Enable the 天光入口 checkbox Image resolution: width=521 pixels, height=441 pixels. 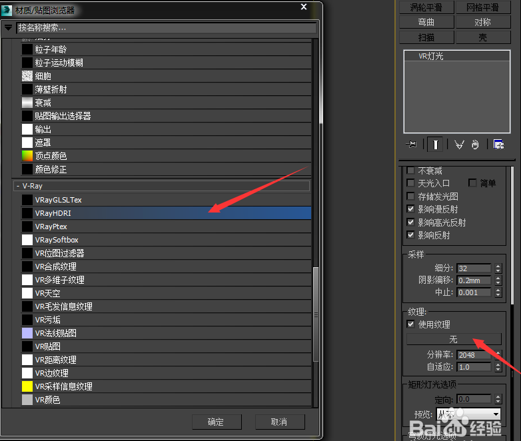410,183
